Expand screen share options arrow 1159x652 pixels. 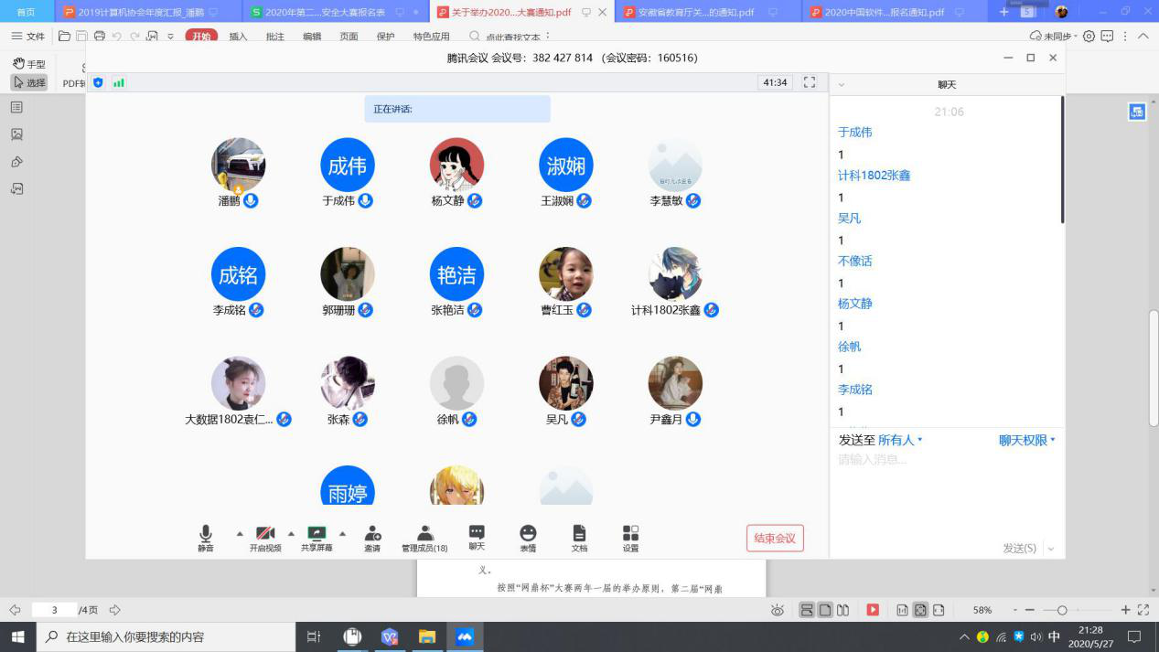tap(342, 533)
